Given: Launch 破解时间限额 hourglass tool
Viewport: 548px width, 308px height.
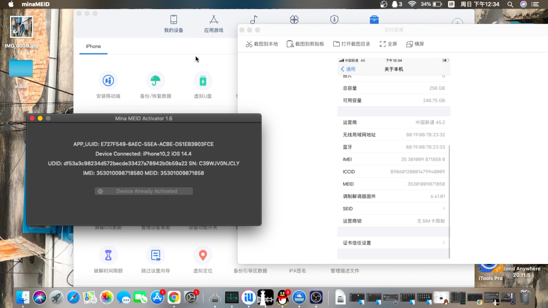Looking at the screenshot, I should click(x=108, y=259).
